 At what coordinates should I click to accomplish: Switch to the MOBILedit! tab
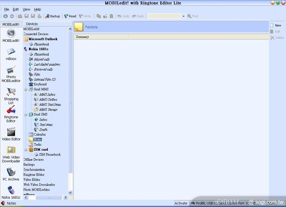pos(11,24)
